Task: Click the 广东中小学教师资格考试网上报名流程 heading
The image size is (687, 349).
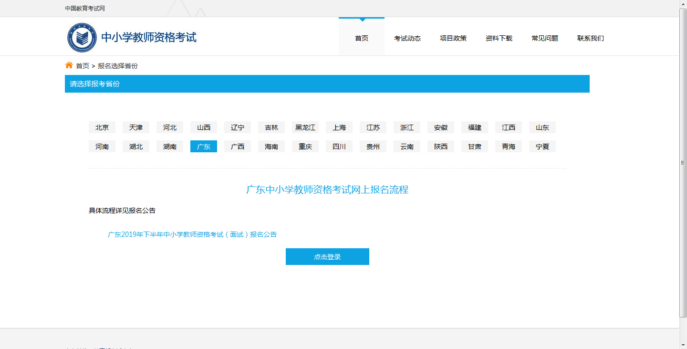Action: click(x=327, y=190)
